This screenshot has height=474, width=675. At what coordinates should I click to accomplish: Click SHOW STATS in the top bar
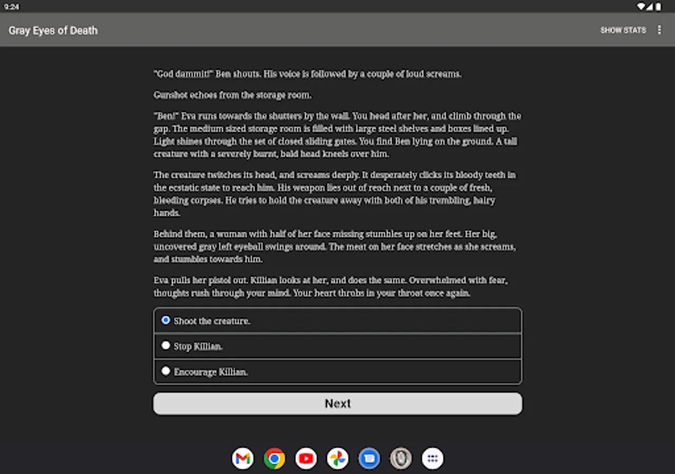[x=623, y=30]
